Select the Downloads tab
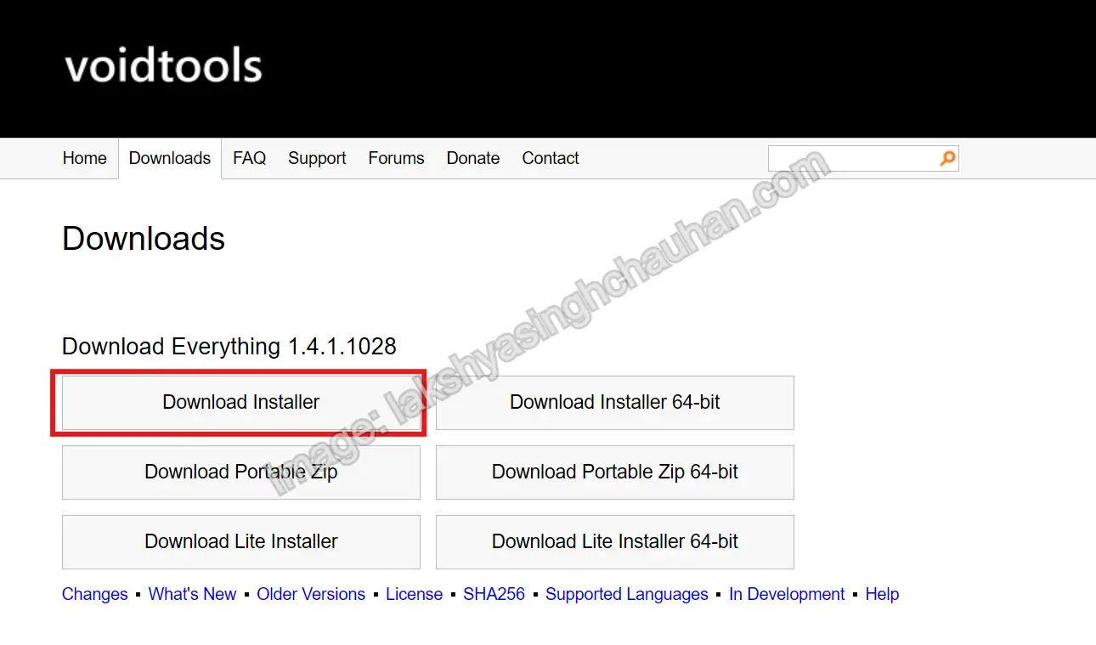The width and height of the screenshot is (1096, 645). pos(170,158)
